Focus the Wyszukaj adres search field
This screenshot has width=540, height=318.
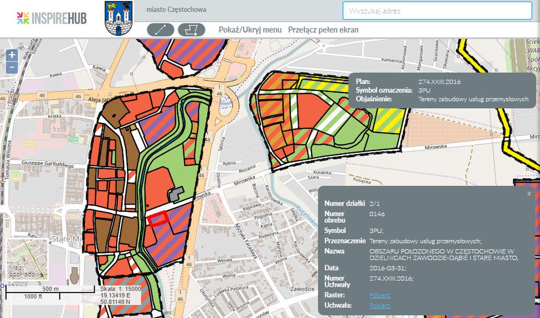click(x=437, y=11)
